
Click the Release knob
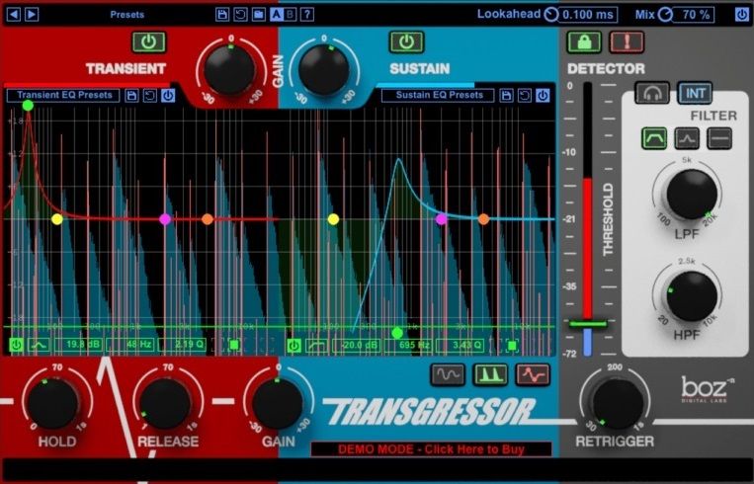[x=165, y=403]
